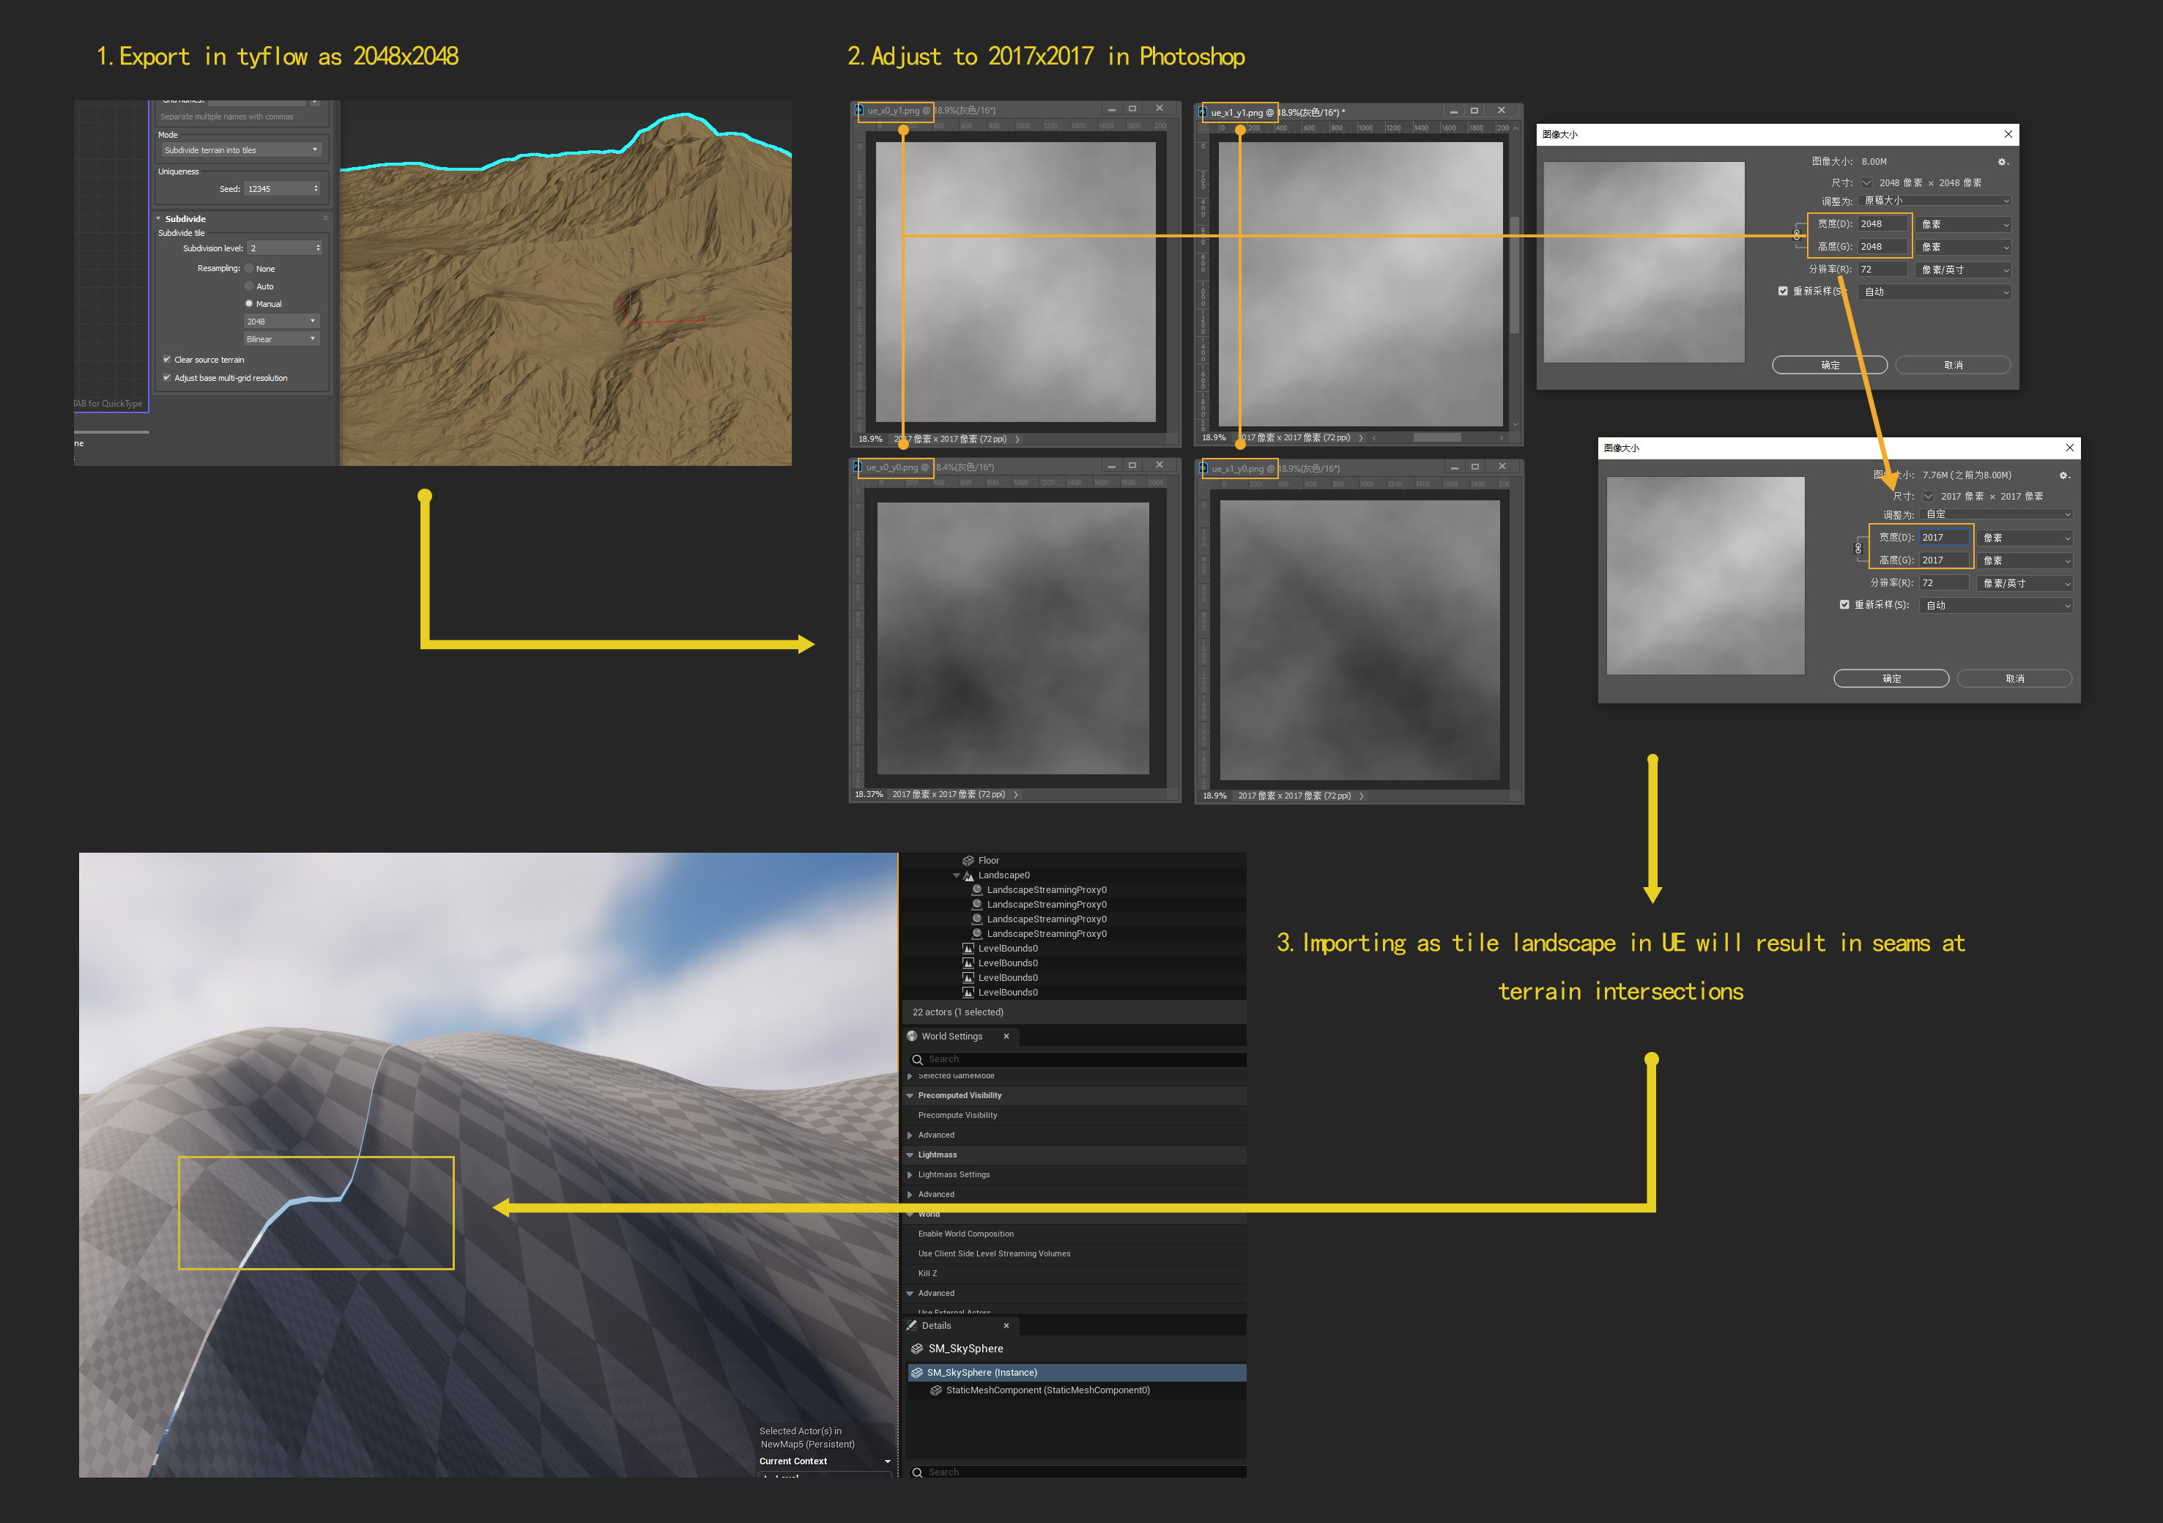Click the Photoshop file icon of ue_x0_y0.png window
This screenshot has width=2163, height=1523.
(858, 467)
